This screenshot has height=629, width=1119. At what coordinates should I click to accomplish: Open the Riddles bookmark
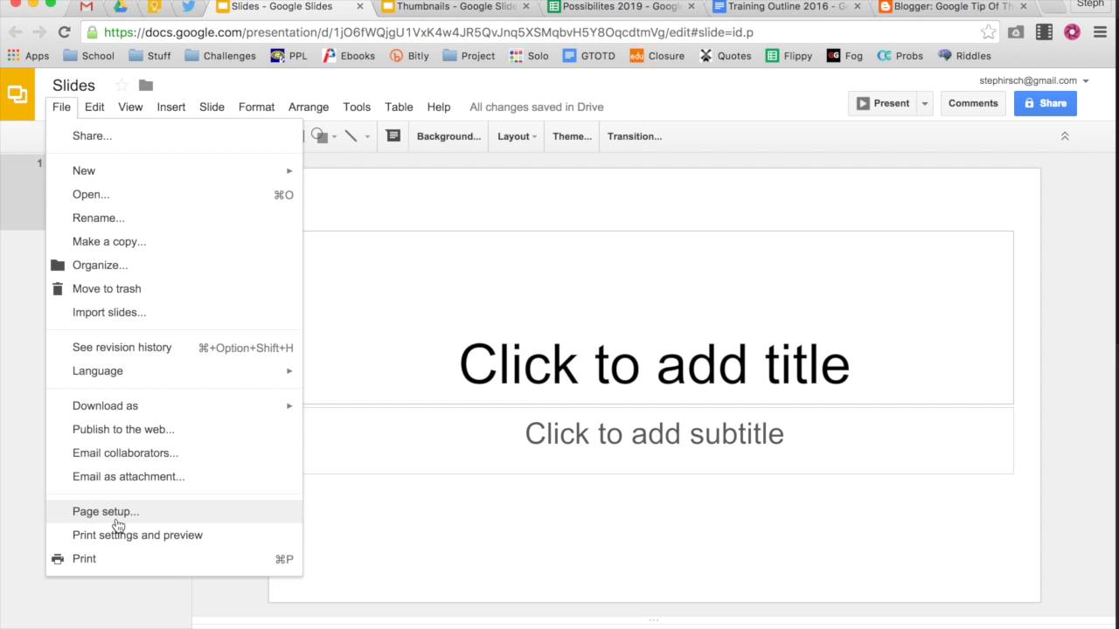(x=964, y=56)
